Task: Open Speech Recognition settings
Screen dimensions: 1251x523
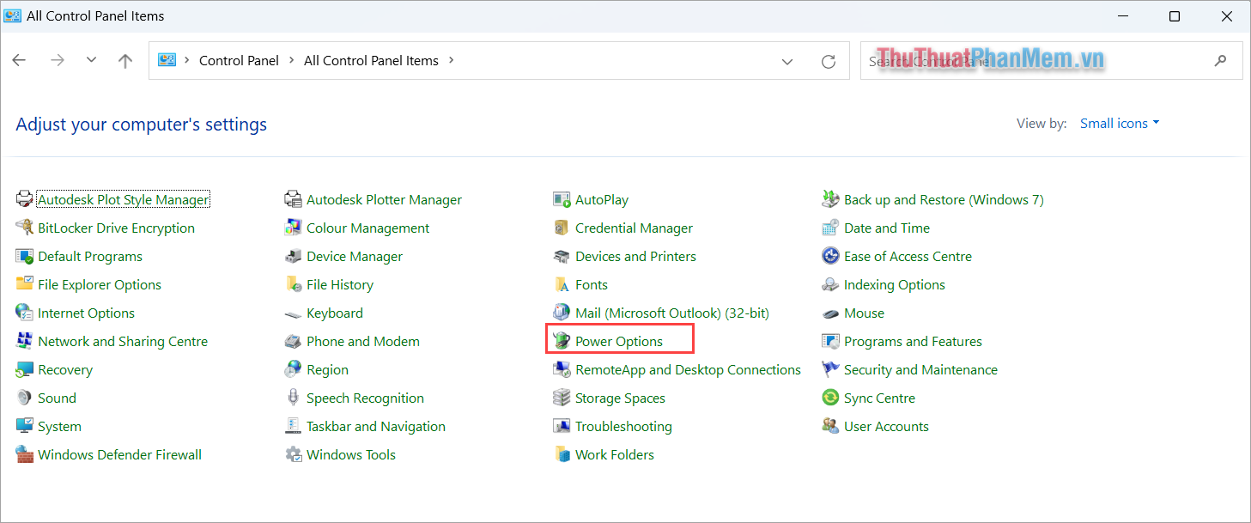Action: tap(365, 398)
